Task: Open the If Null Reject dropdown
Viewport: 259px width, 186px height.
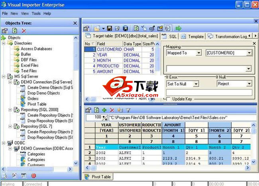Action: (249, 84)
